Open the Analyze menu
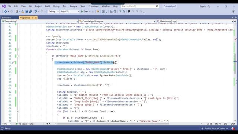 pyautogui.click(x=73, y=6)
